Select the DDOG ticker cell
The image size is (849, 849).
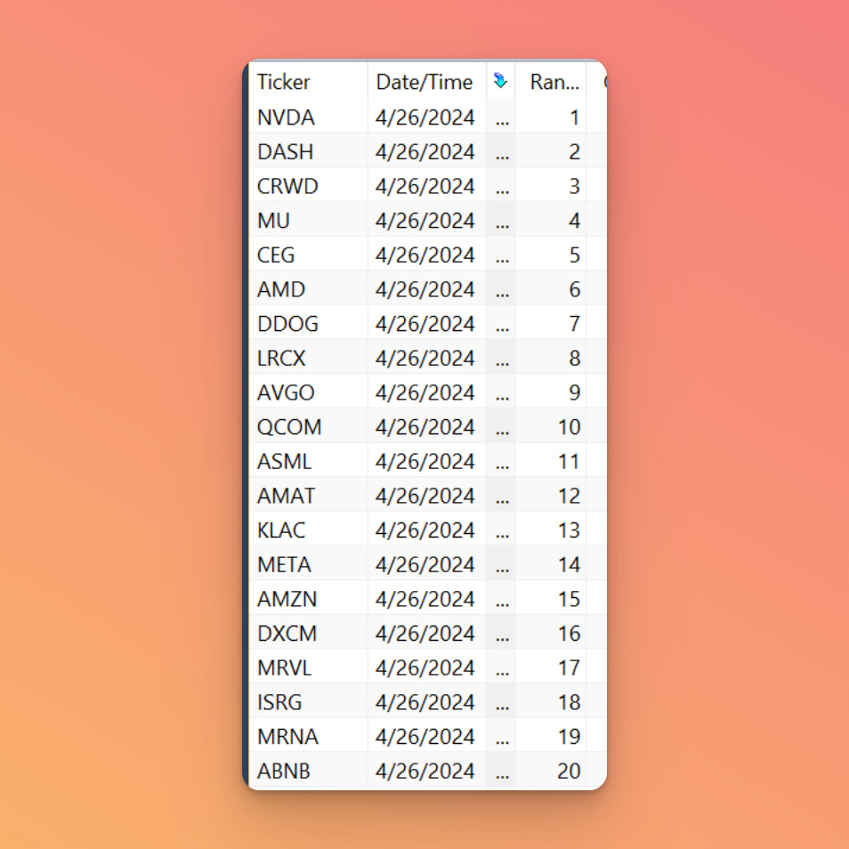click(x=308, y=323)
